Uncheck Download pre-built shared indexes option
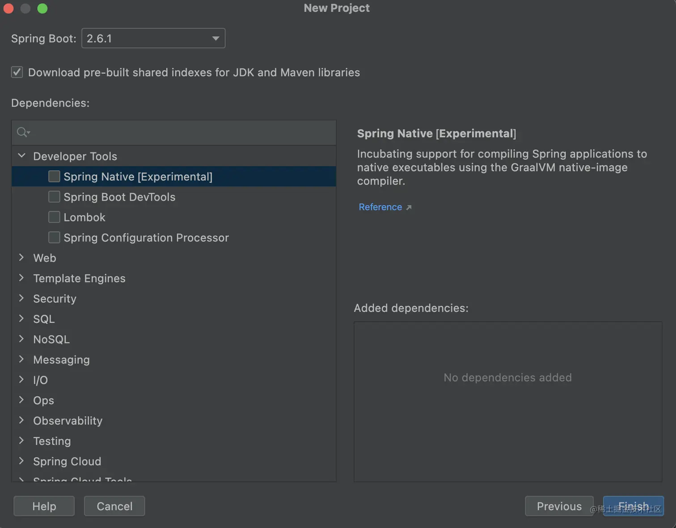 [17, 72]
